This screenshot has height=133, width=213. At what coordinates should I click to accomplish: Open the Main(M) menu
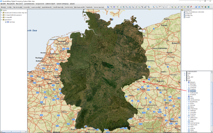click(3, 4)
